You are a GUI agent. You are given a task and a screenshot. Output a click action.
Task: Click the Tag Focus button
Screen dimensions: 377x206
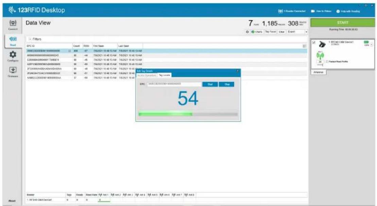(x=271, y=32)
